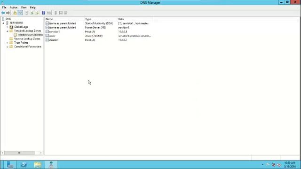Select the Start of Authority (SOA) record row
Screen dimensions: 301x169
99,23
